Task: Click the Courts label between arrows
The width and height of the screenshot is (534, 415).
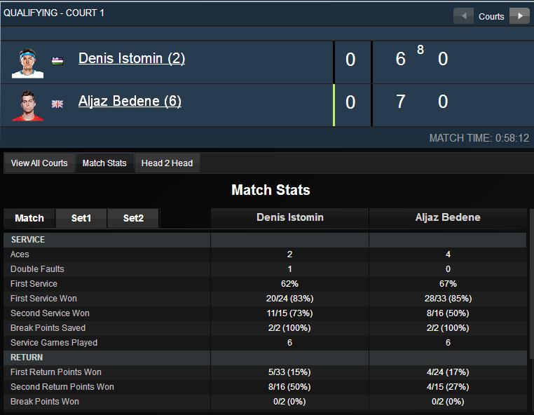Action: (491, 16)
